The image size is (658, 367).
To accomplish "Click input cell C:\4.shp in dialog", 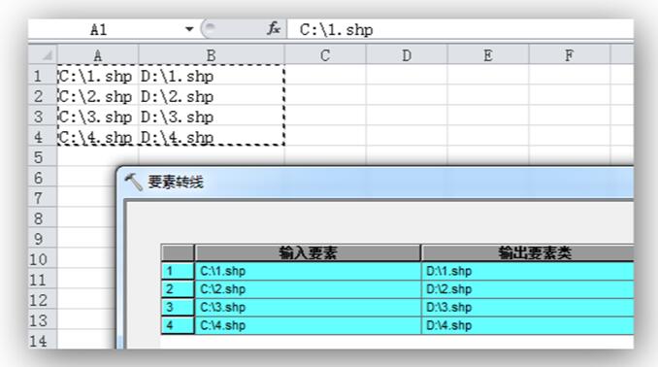I will pos(308,325).
